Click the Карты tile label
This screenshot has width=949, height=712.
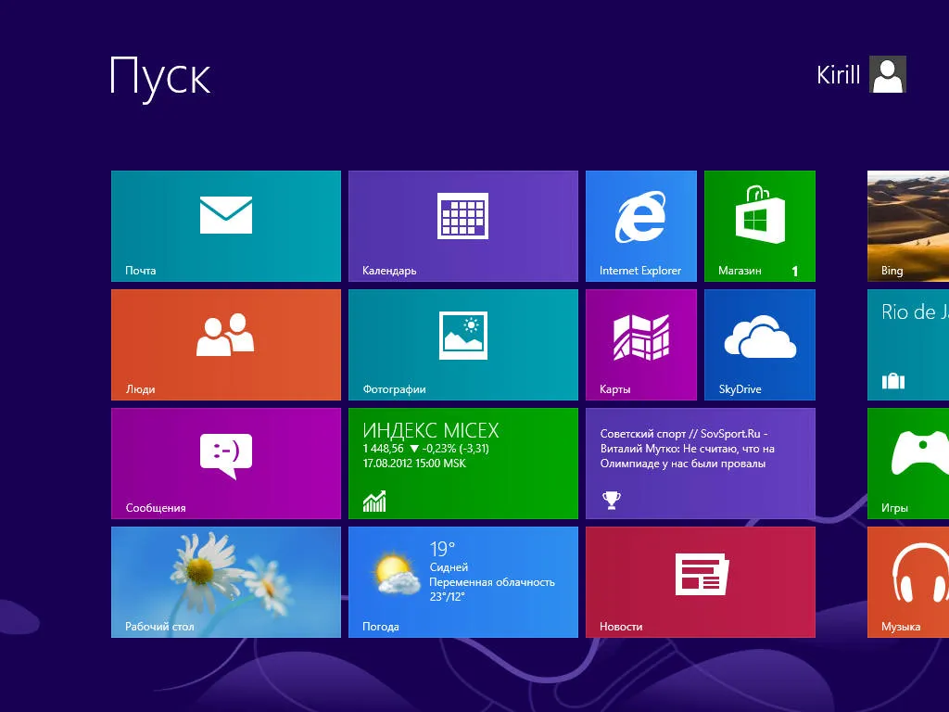(615, 389)
